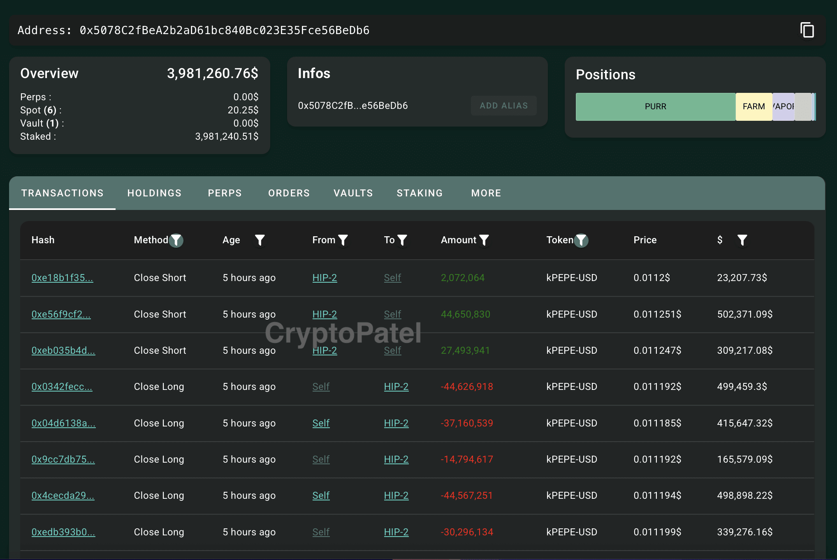Expand the More tab menu
This screenshot has width=837, height=560.
[486, 193]
